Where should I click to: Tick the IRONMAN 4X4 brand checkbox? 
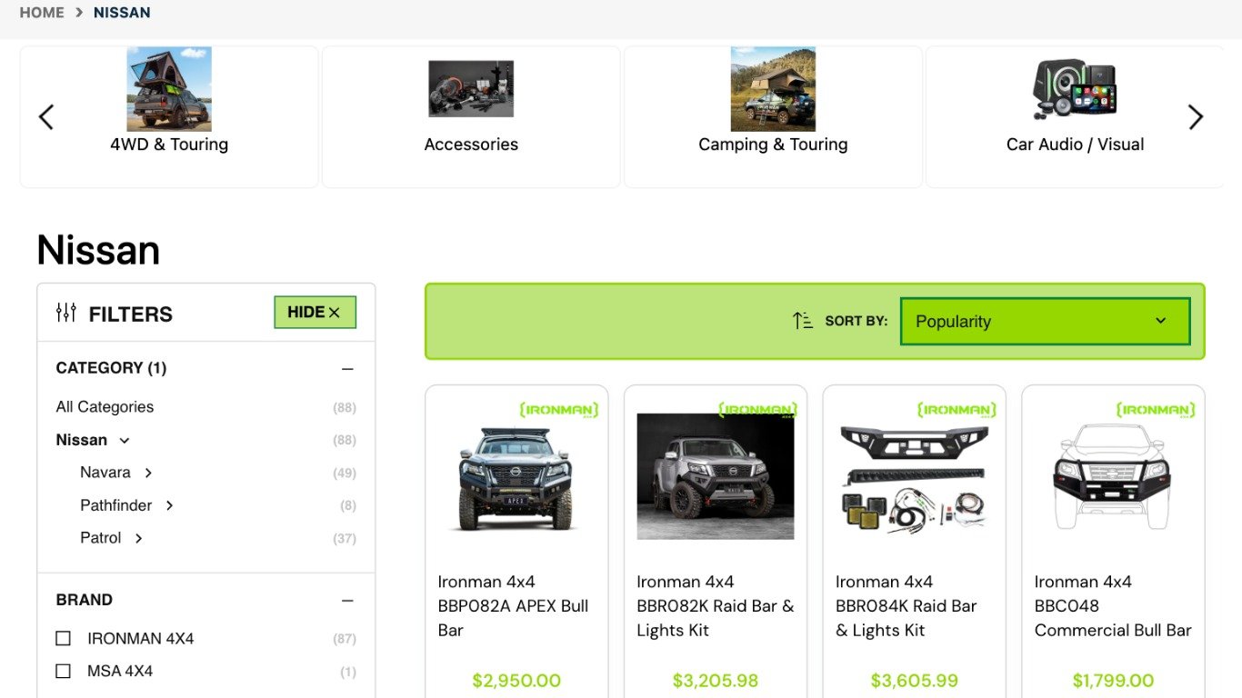63,639
